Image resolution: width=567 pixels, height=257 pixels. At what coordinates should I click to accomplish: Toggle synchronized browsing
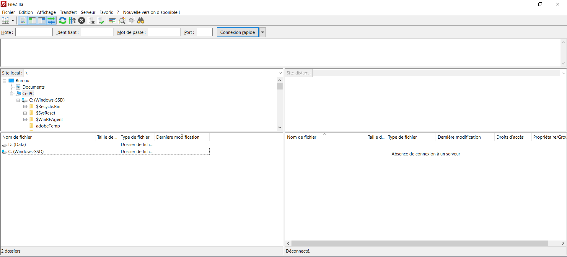131,21
